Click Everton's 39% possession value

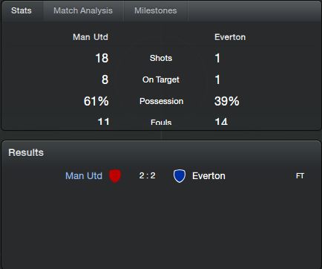[x=227, y=101]
